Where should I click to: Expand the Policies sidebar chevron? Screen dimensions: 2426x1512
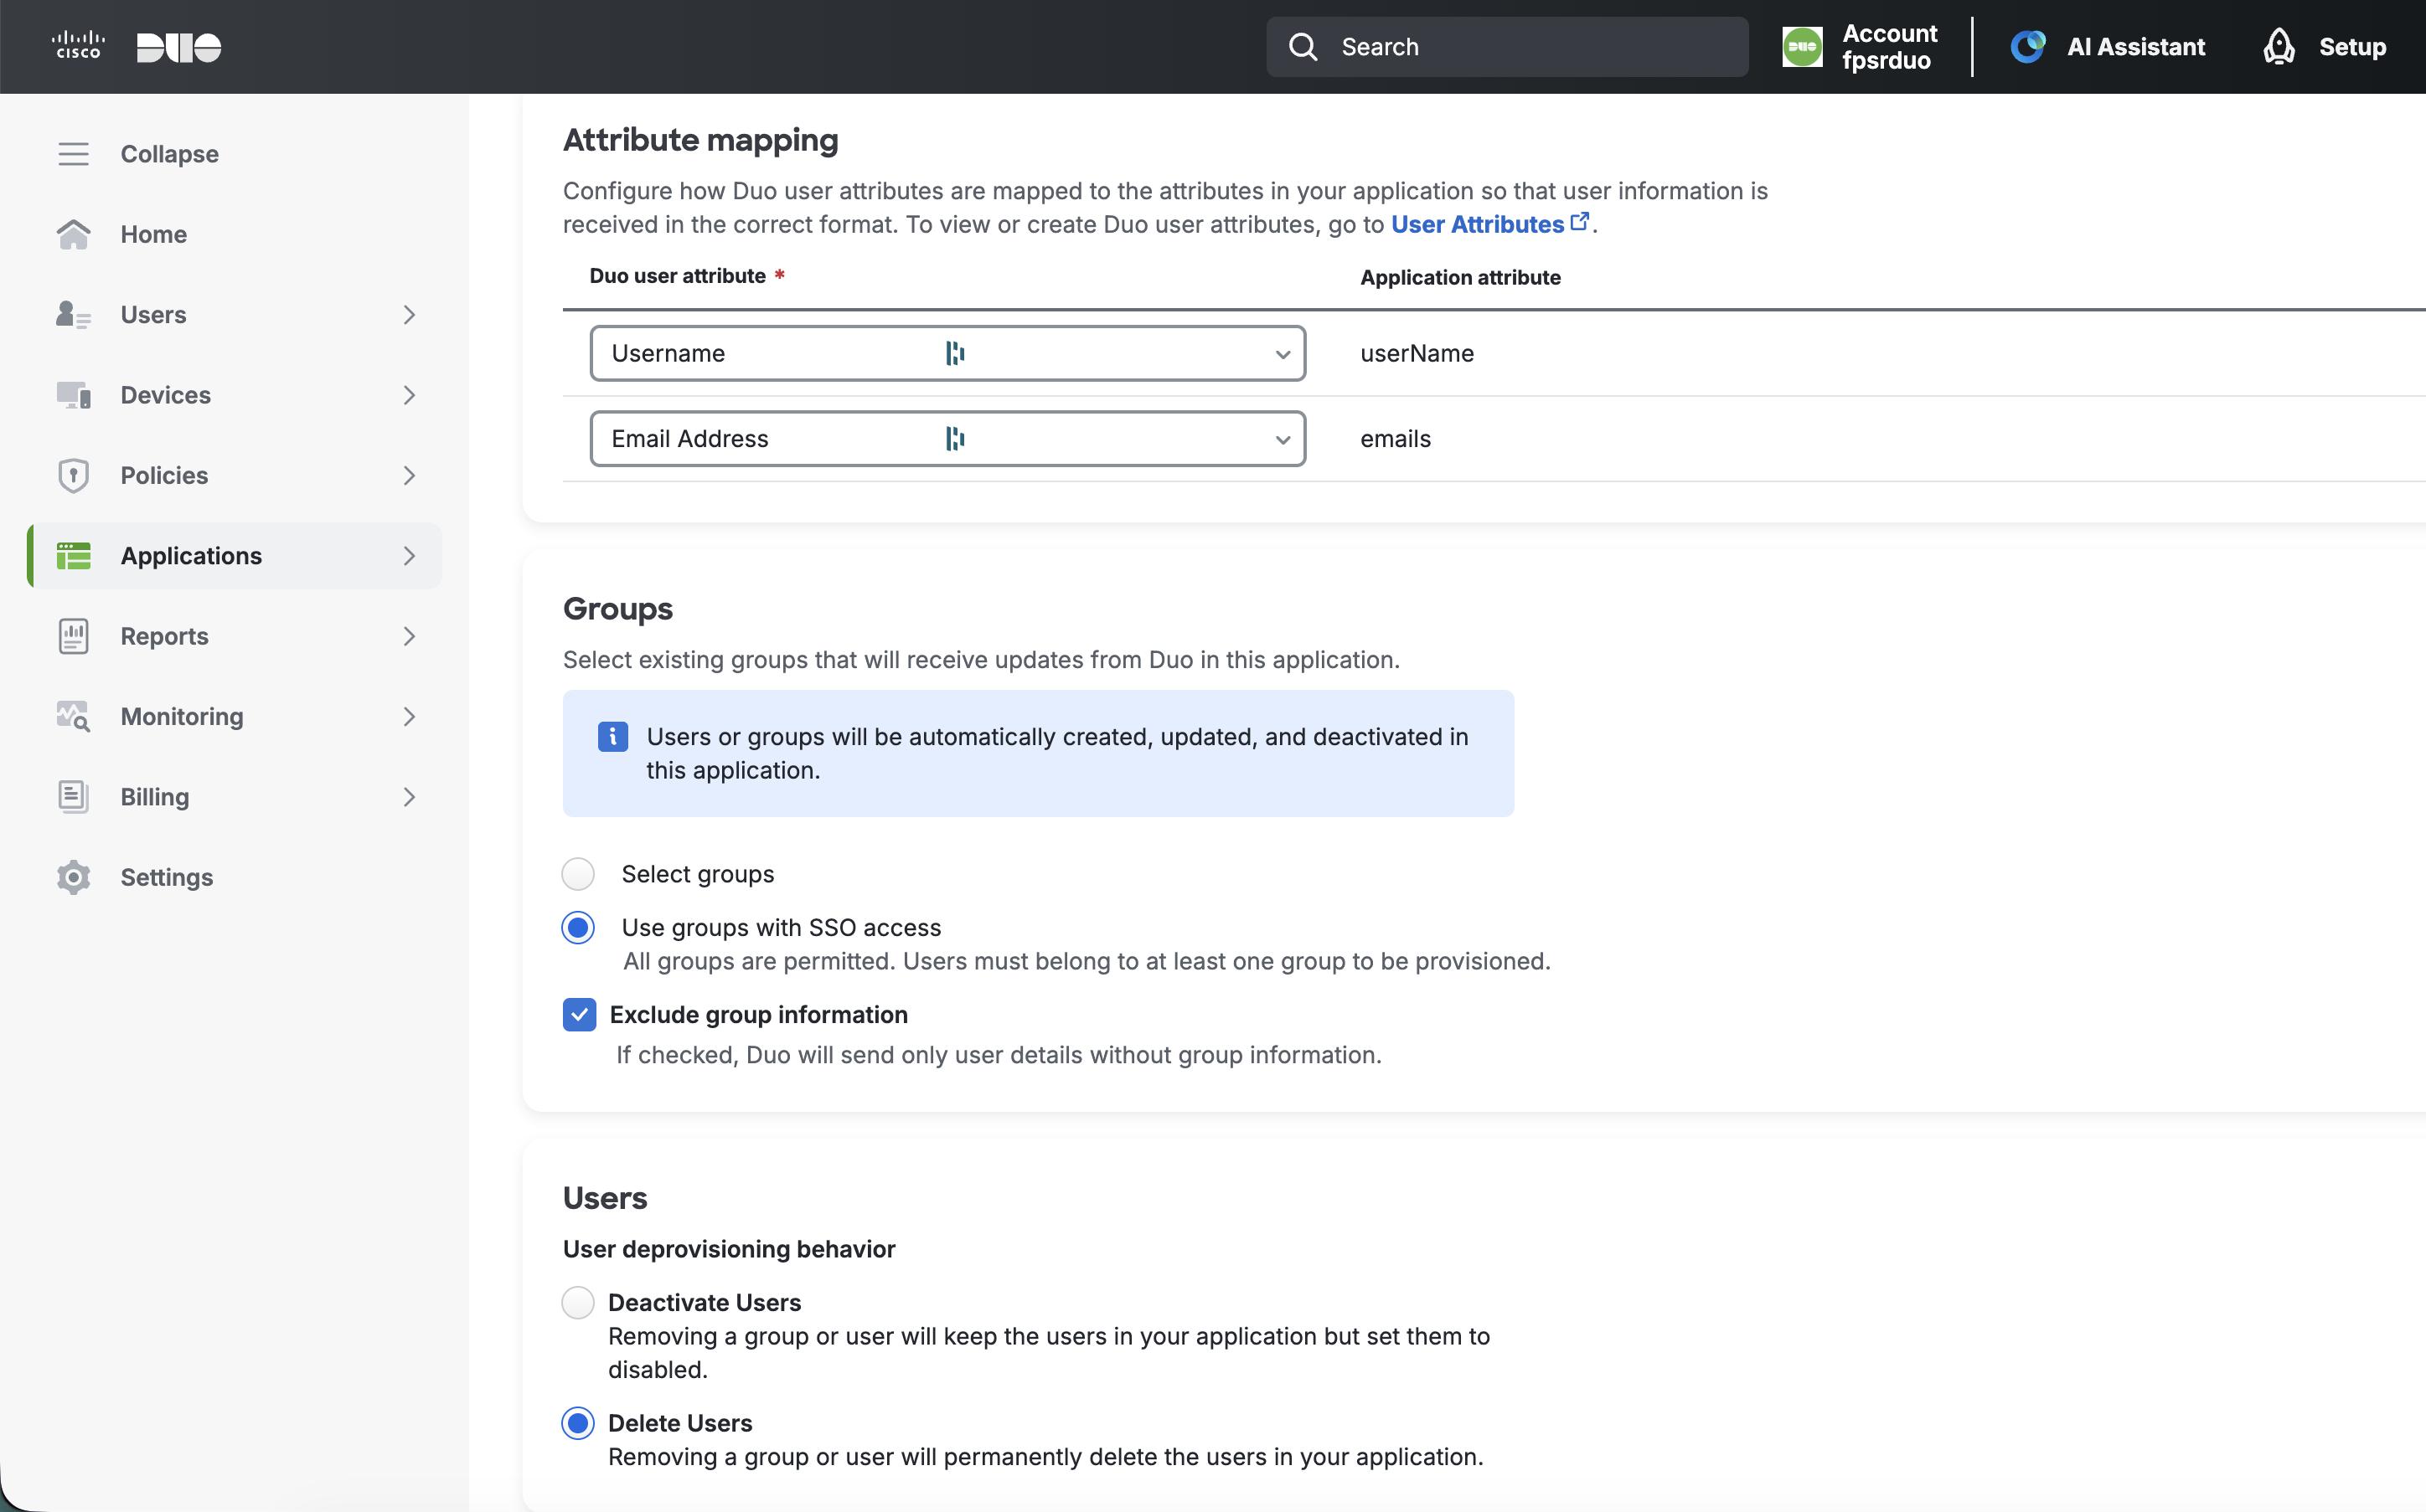point(409,475)
